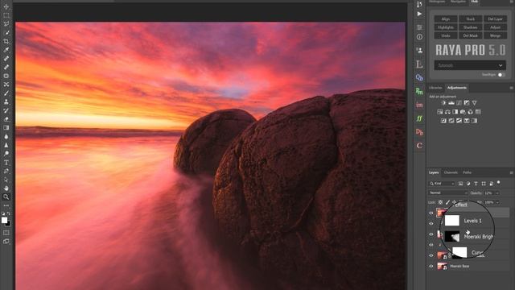Add a Black & White adjustment

455,112
